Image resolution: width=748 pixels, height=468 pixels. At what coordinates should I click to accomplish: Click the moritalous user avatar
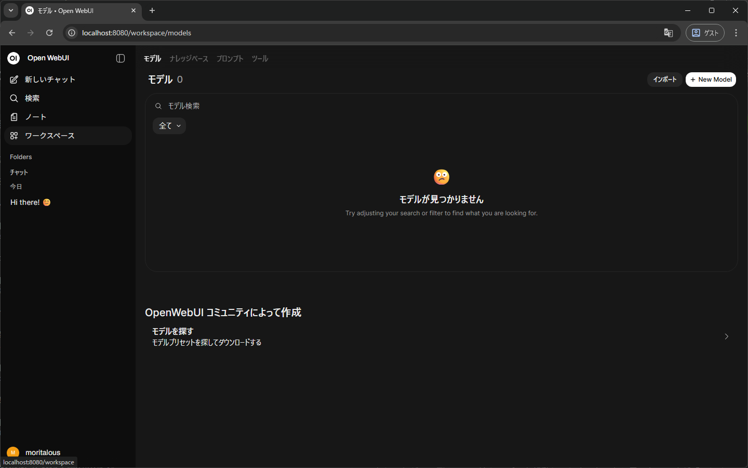[x=13, y=452]
